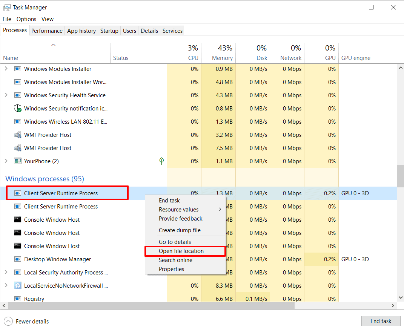The width and height of the screenshot is (404, 331).
Task: Expand the YourPhone process group
Action: click(5, 161)
